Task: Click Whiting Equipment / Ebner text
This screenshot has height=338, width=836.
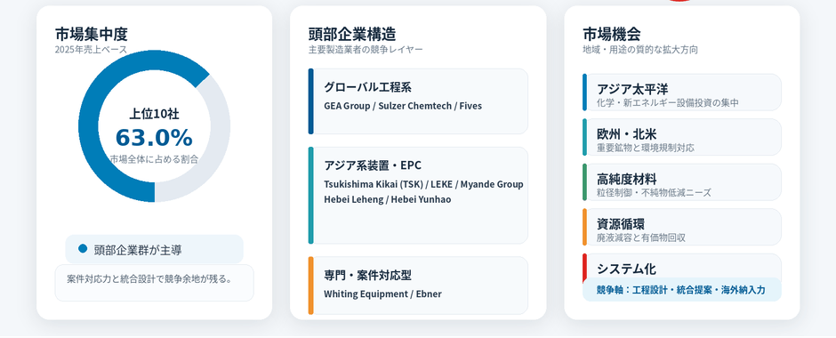Action: tap(382, 294)
